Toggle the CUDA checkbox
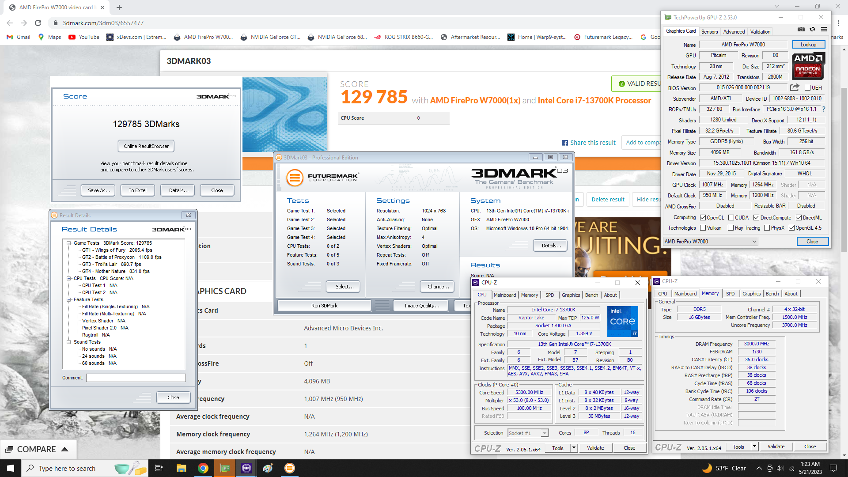This screenshot has width=848, height=477. click(731, 218)
